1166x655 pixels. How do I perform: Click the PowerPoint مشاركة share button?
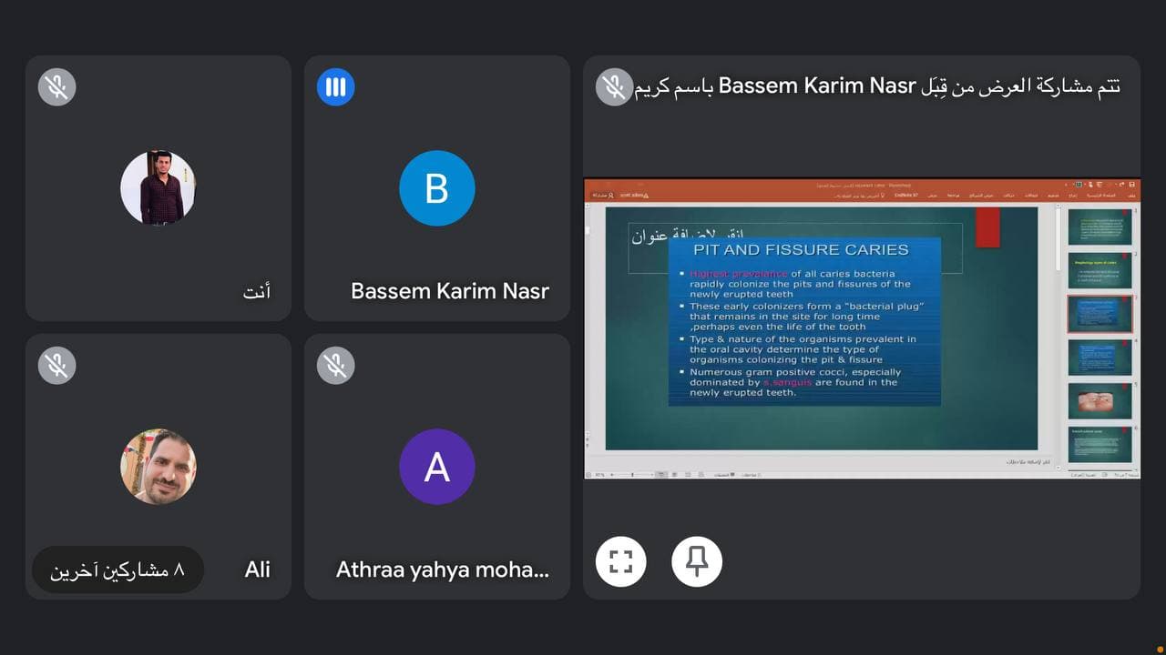605,196
